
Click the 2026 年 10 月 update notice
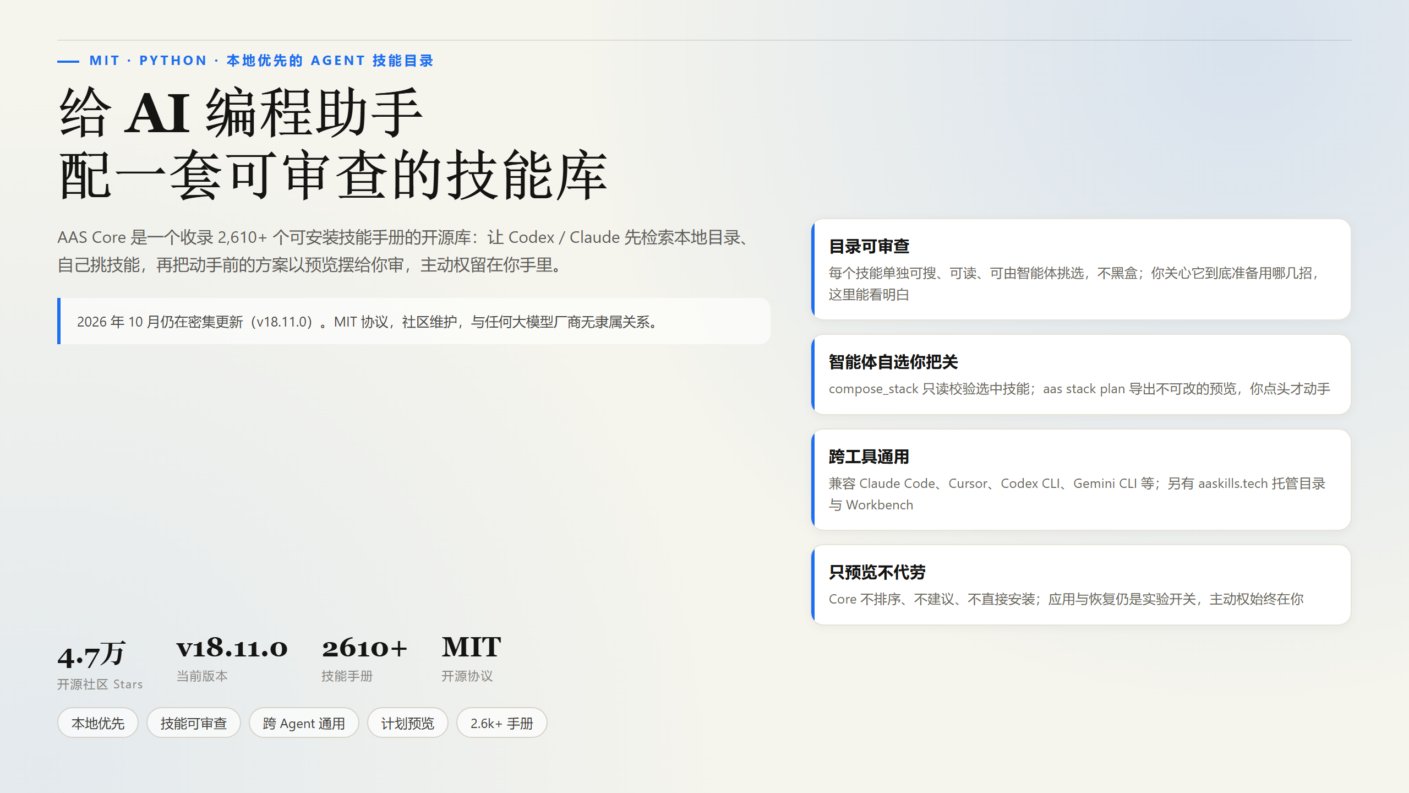click(x=414, y=322)
